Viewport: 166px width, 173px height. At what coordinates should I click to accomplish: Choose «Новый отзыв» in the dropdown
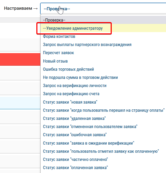pyautogui.click(x=55, y=61)
